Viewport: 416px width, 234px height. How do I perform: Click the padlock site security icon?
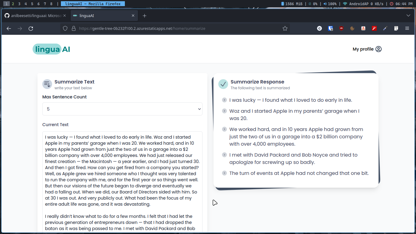(x=73, y=28)
